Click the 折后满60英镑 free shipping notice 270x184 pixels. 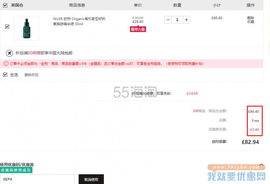click(x=44, y=53)
